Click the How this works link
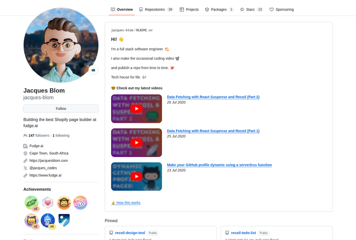356x240 pixels. point(126,203)
